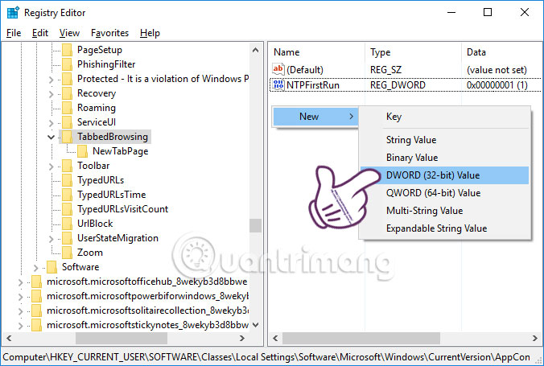544x366 pixels.
Task: Click the PageSetup folder icon
Action: pos(68,50)
